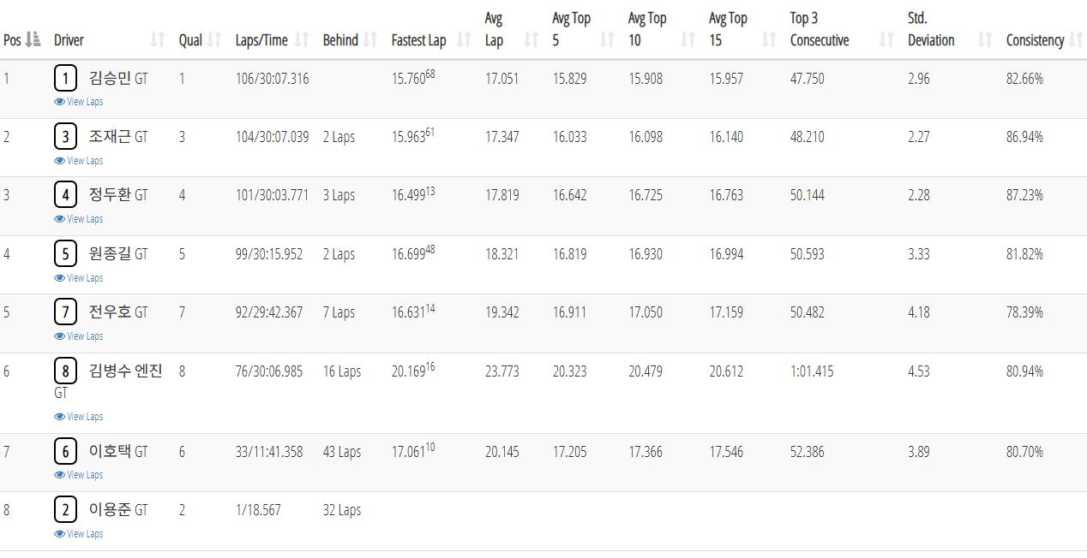This screenshot has width=1087, height=558.
Task: Sort by Avg Top 5 arrows
Action: 607,39
